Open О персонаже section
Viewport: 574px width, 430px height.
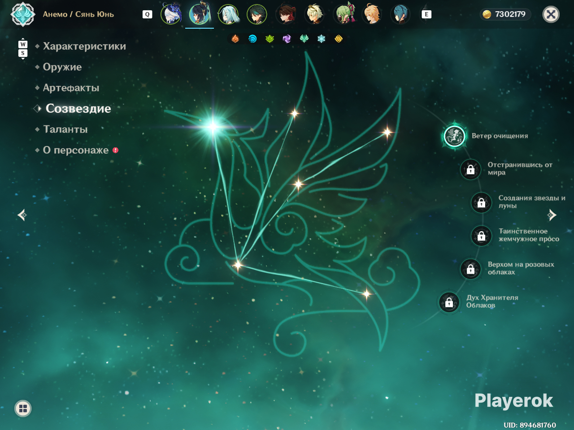pyautogui.click(x=76, y=150)
